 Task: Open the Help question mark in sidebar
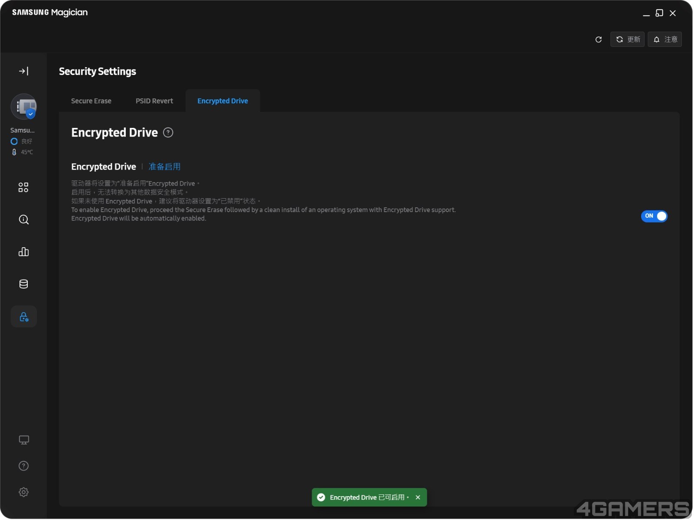point(23,467)
